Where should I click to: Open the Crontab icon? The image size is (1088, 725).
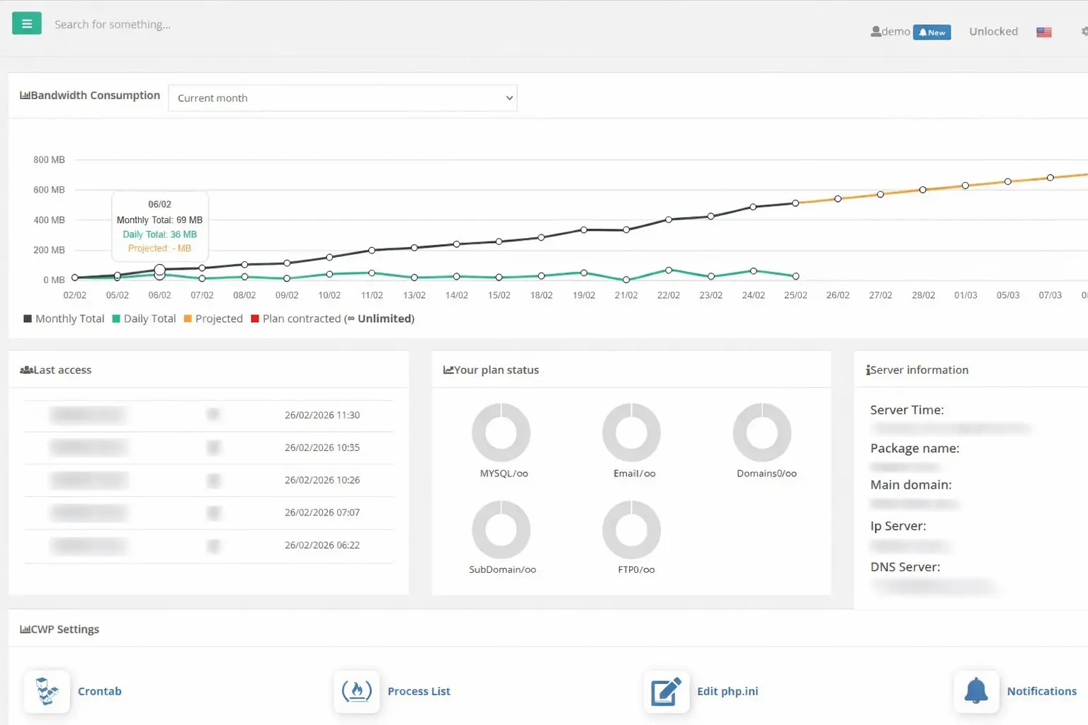coord(47,691)
